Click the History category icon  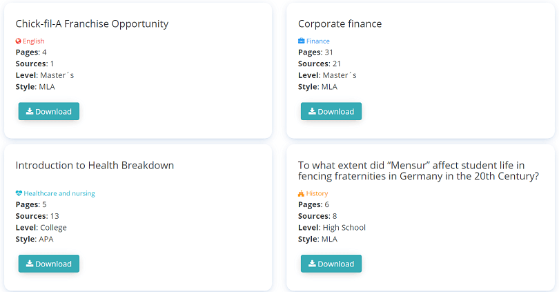302,193
